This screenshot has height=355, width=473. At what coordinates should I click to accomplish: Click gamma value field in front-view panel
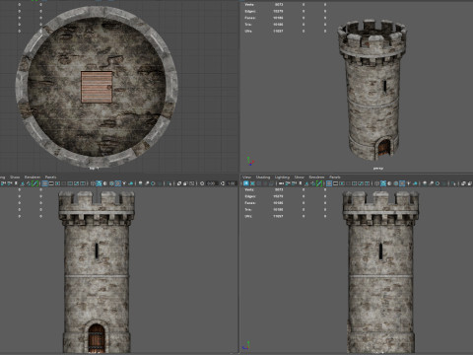click(233, 183)
